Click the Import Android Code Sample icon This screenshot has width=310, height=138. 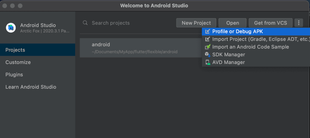click(x=208, y=47)
